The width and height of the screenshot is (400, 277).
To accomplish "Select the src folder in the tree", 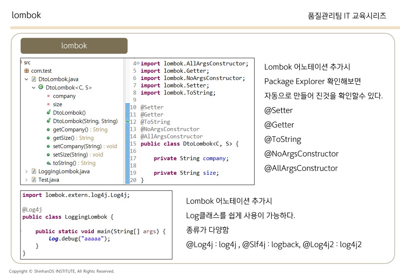I will click(x=27, y=62).
